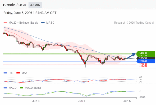Click the date 'Friday, June 5, 2026 1:34:43 AM CET'
The height and width of the screenshot is (105, 156).
pyautogui.click(x=30, y=13)
